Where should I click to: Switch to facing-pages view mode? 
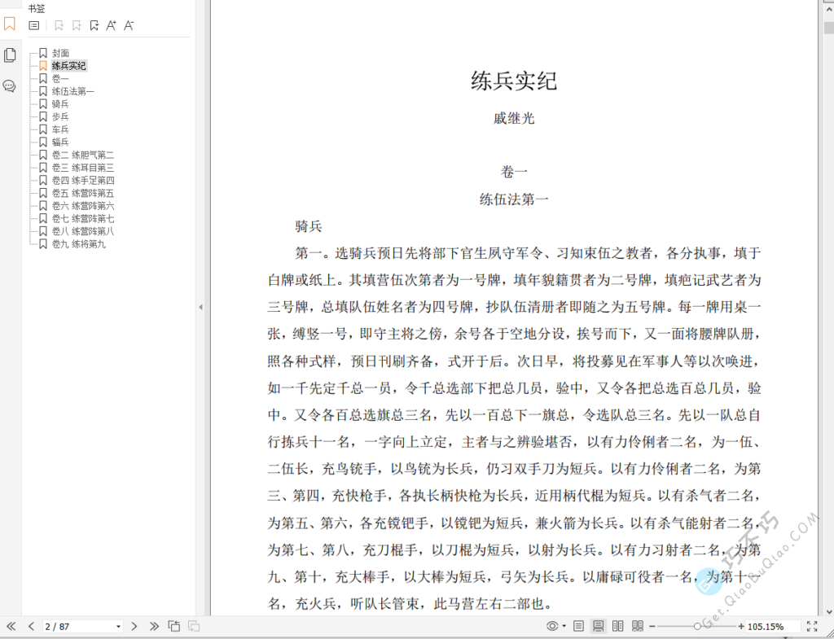click(617, 626)
